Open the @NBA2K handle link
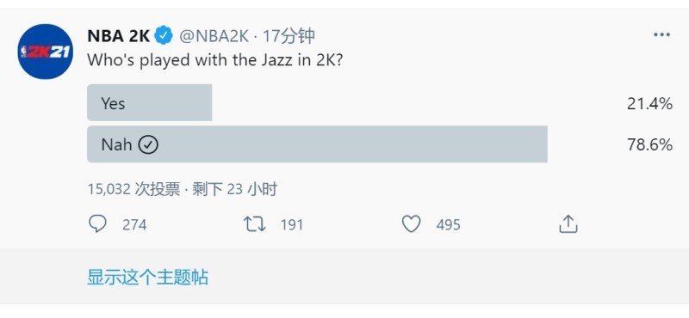The image size is (689, 318). click(214, 36)
